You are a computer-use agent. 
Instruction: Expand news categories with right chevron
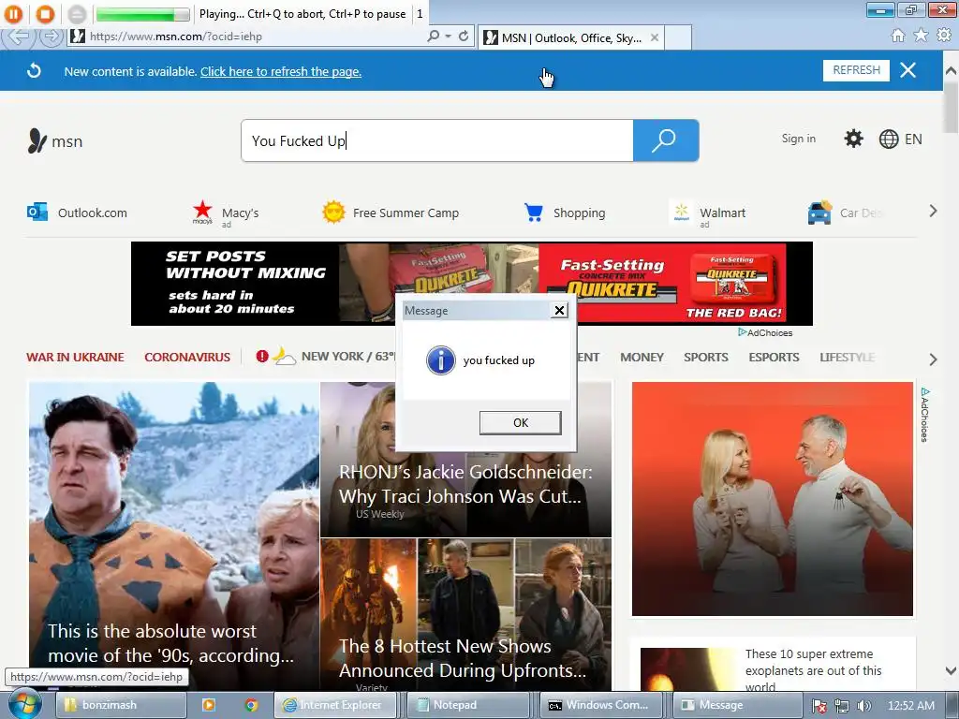click(x=933, y=359)
